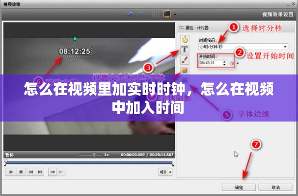The image size is (298, 196).
Task: Select the text 'T' font tool
Action: pyautogui.click(x=185, y=49)
